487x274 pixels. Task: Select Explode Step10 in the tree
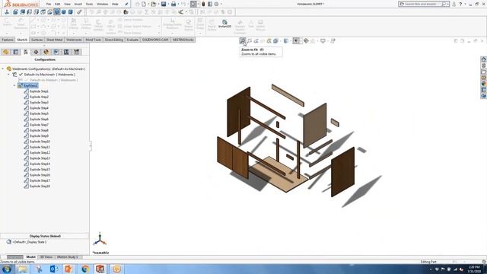(x=40, y=142)
